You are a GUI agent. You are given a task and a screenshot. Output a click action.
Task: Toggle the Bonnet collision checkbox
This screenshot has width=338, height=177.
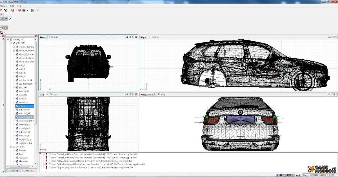click(x=17, y=150)
